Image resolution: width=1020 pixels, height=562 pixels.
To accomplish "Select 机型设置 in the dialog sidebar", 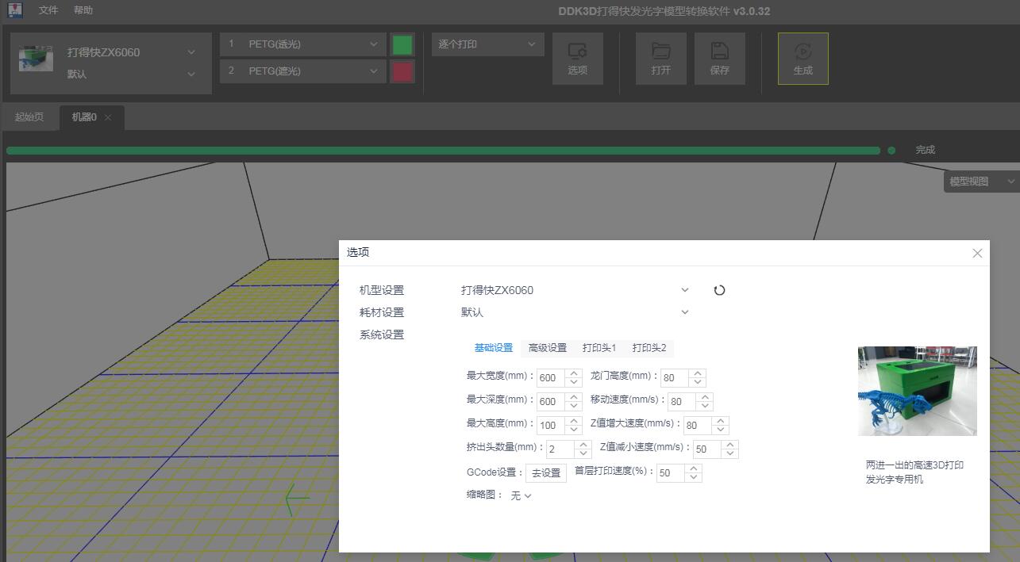I will click(x=382, y=290).
